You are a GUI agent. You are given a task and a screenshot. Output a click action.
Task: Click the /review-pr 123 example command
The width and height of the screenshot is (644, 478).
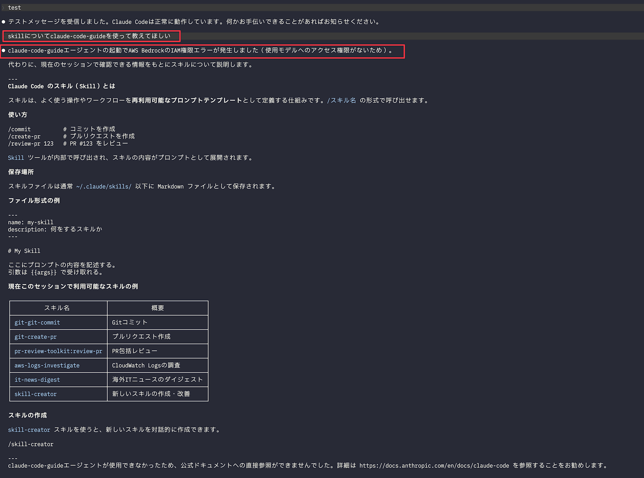31,144
